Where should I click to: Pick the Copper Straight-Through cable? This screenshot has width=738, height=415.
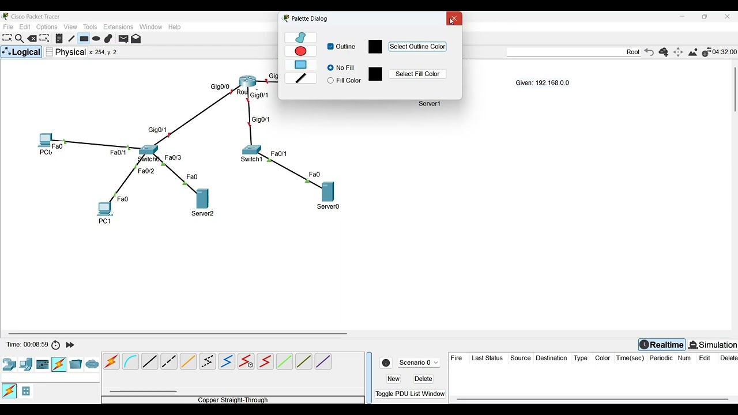[x=149, y=361]
